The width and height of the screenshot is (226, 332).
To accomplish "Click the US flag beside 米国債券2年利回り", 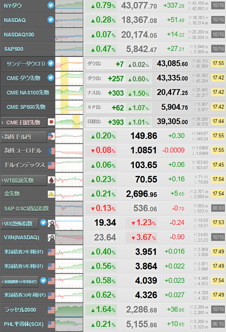I will pyautogui.click(x=51, y=252).
